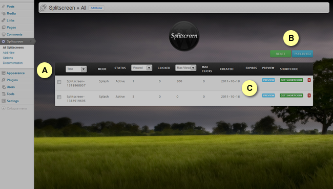Expand the Splitscreen menu arrow in sidebar
The image size is (333, 189).
(31, 41)
